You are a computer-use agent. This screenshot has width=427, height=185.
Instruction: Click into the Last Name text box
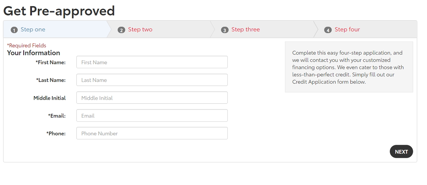(x=152, y=80)
